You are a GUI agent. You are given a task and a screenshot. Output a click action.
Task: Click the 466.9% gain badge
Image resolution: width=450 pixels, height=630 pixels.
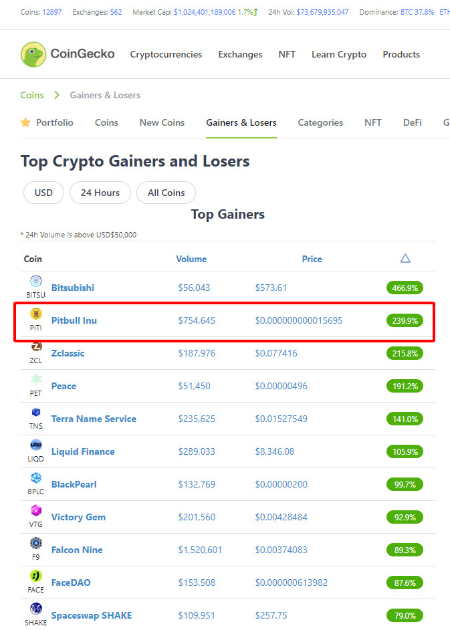pos(405,288)
